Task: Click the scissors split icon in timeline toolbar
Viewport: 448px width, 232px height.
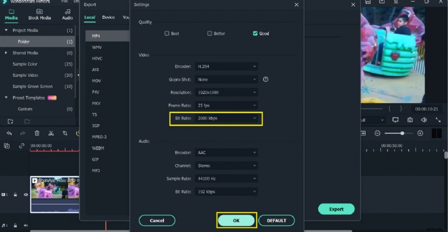Action: tap(50, 133)
